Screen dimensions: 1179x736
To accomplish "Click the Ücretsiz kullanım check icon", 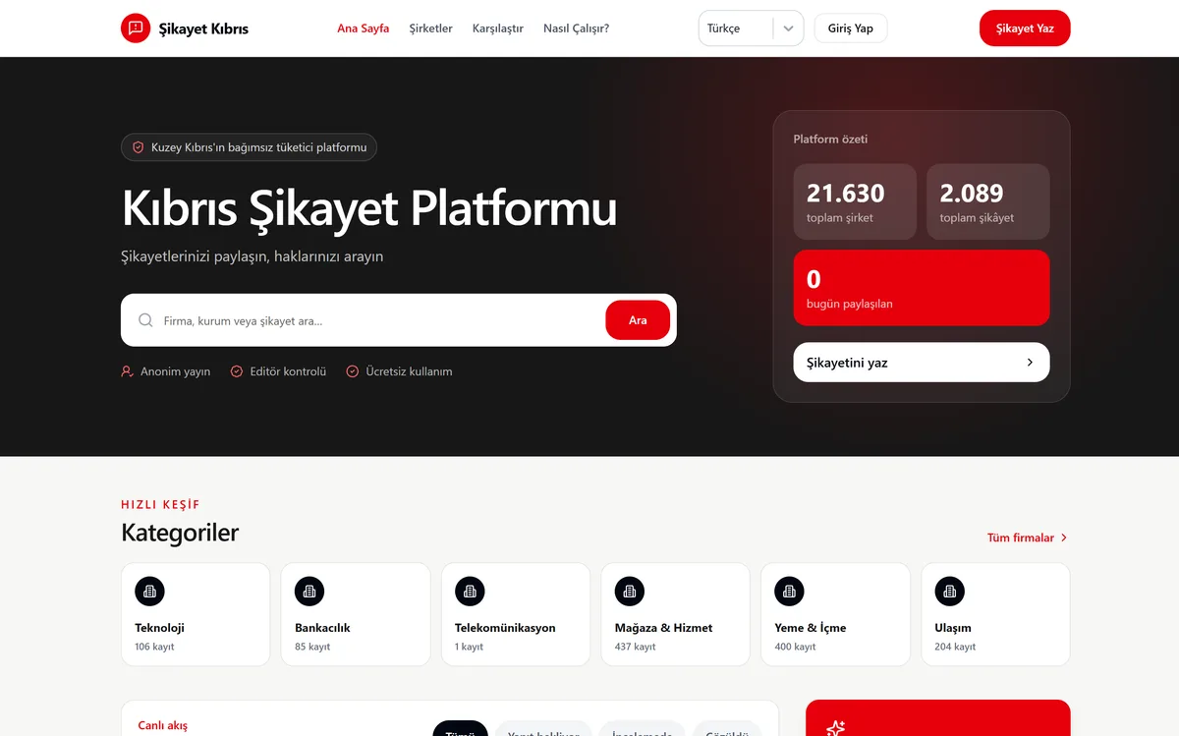I will (352, 371).
